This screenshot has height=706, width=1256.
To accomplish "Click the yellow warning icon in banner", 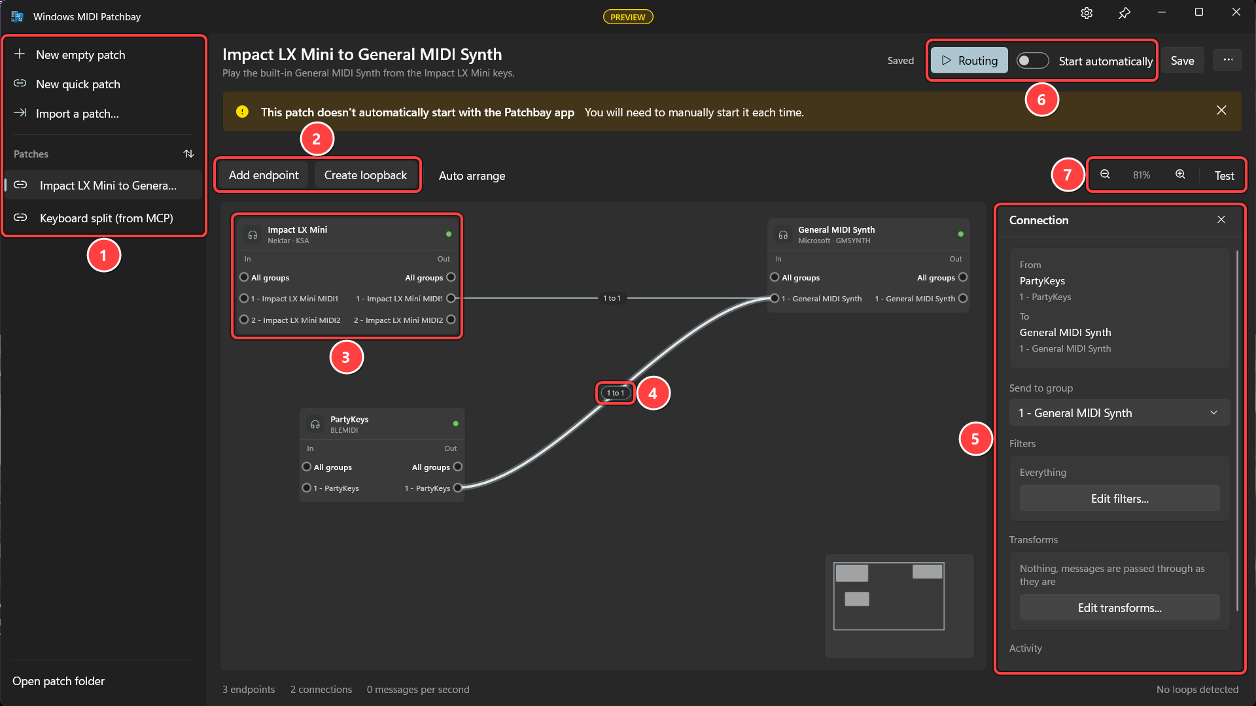I will pyautogui.click(x=242, y=112).
